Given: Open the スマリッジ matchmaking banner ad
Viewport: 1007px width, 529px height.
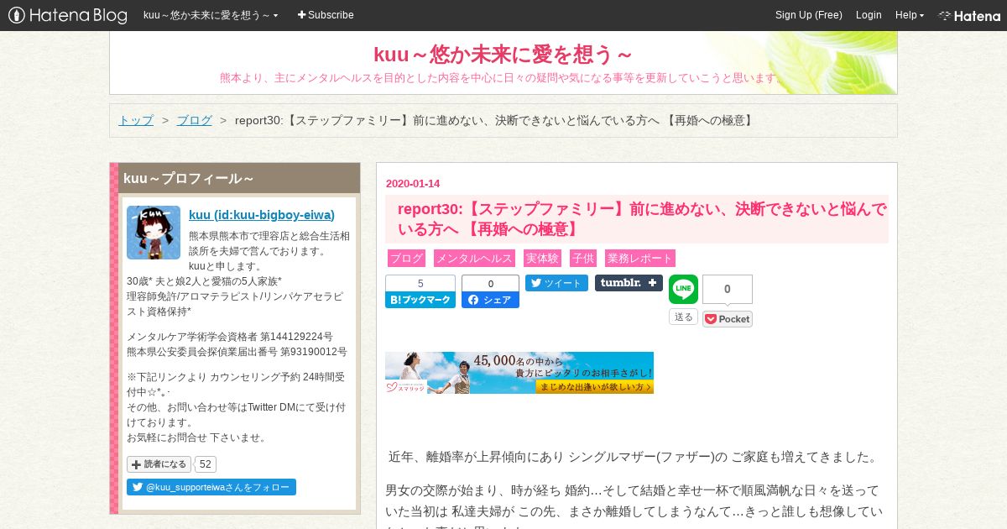Looking at the screenshot, I should click(519, 373).
